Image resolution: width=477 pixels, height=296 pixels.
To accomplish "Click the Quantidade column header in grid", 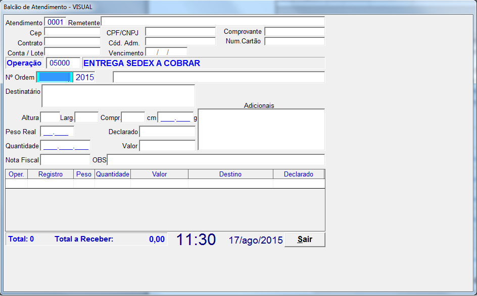I will coord(113,174).
